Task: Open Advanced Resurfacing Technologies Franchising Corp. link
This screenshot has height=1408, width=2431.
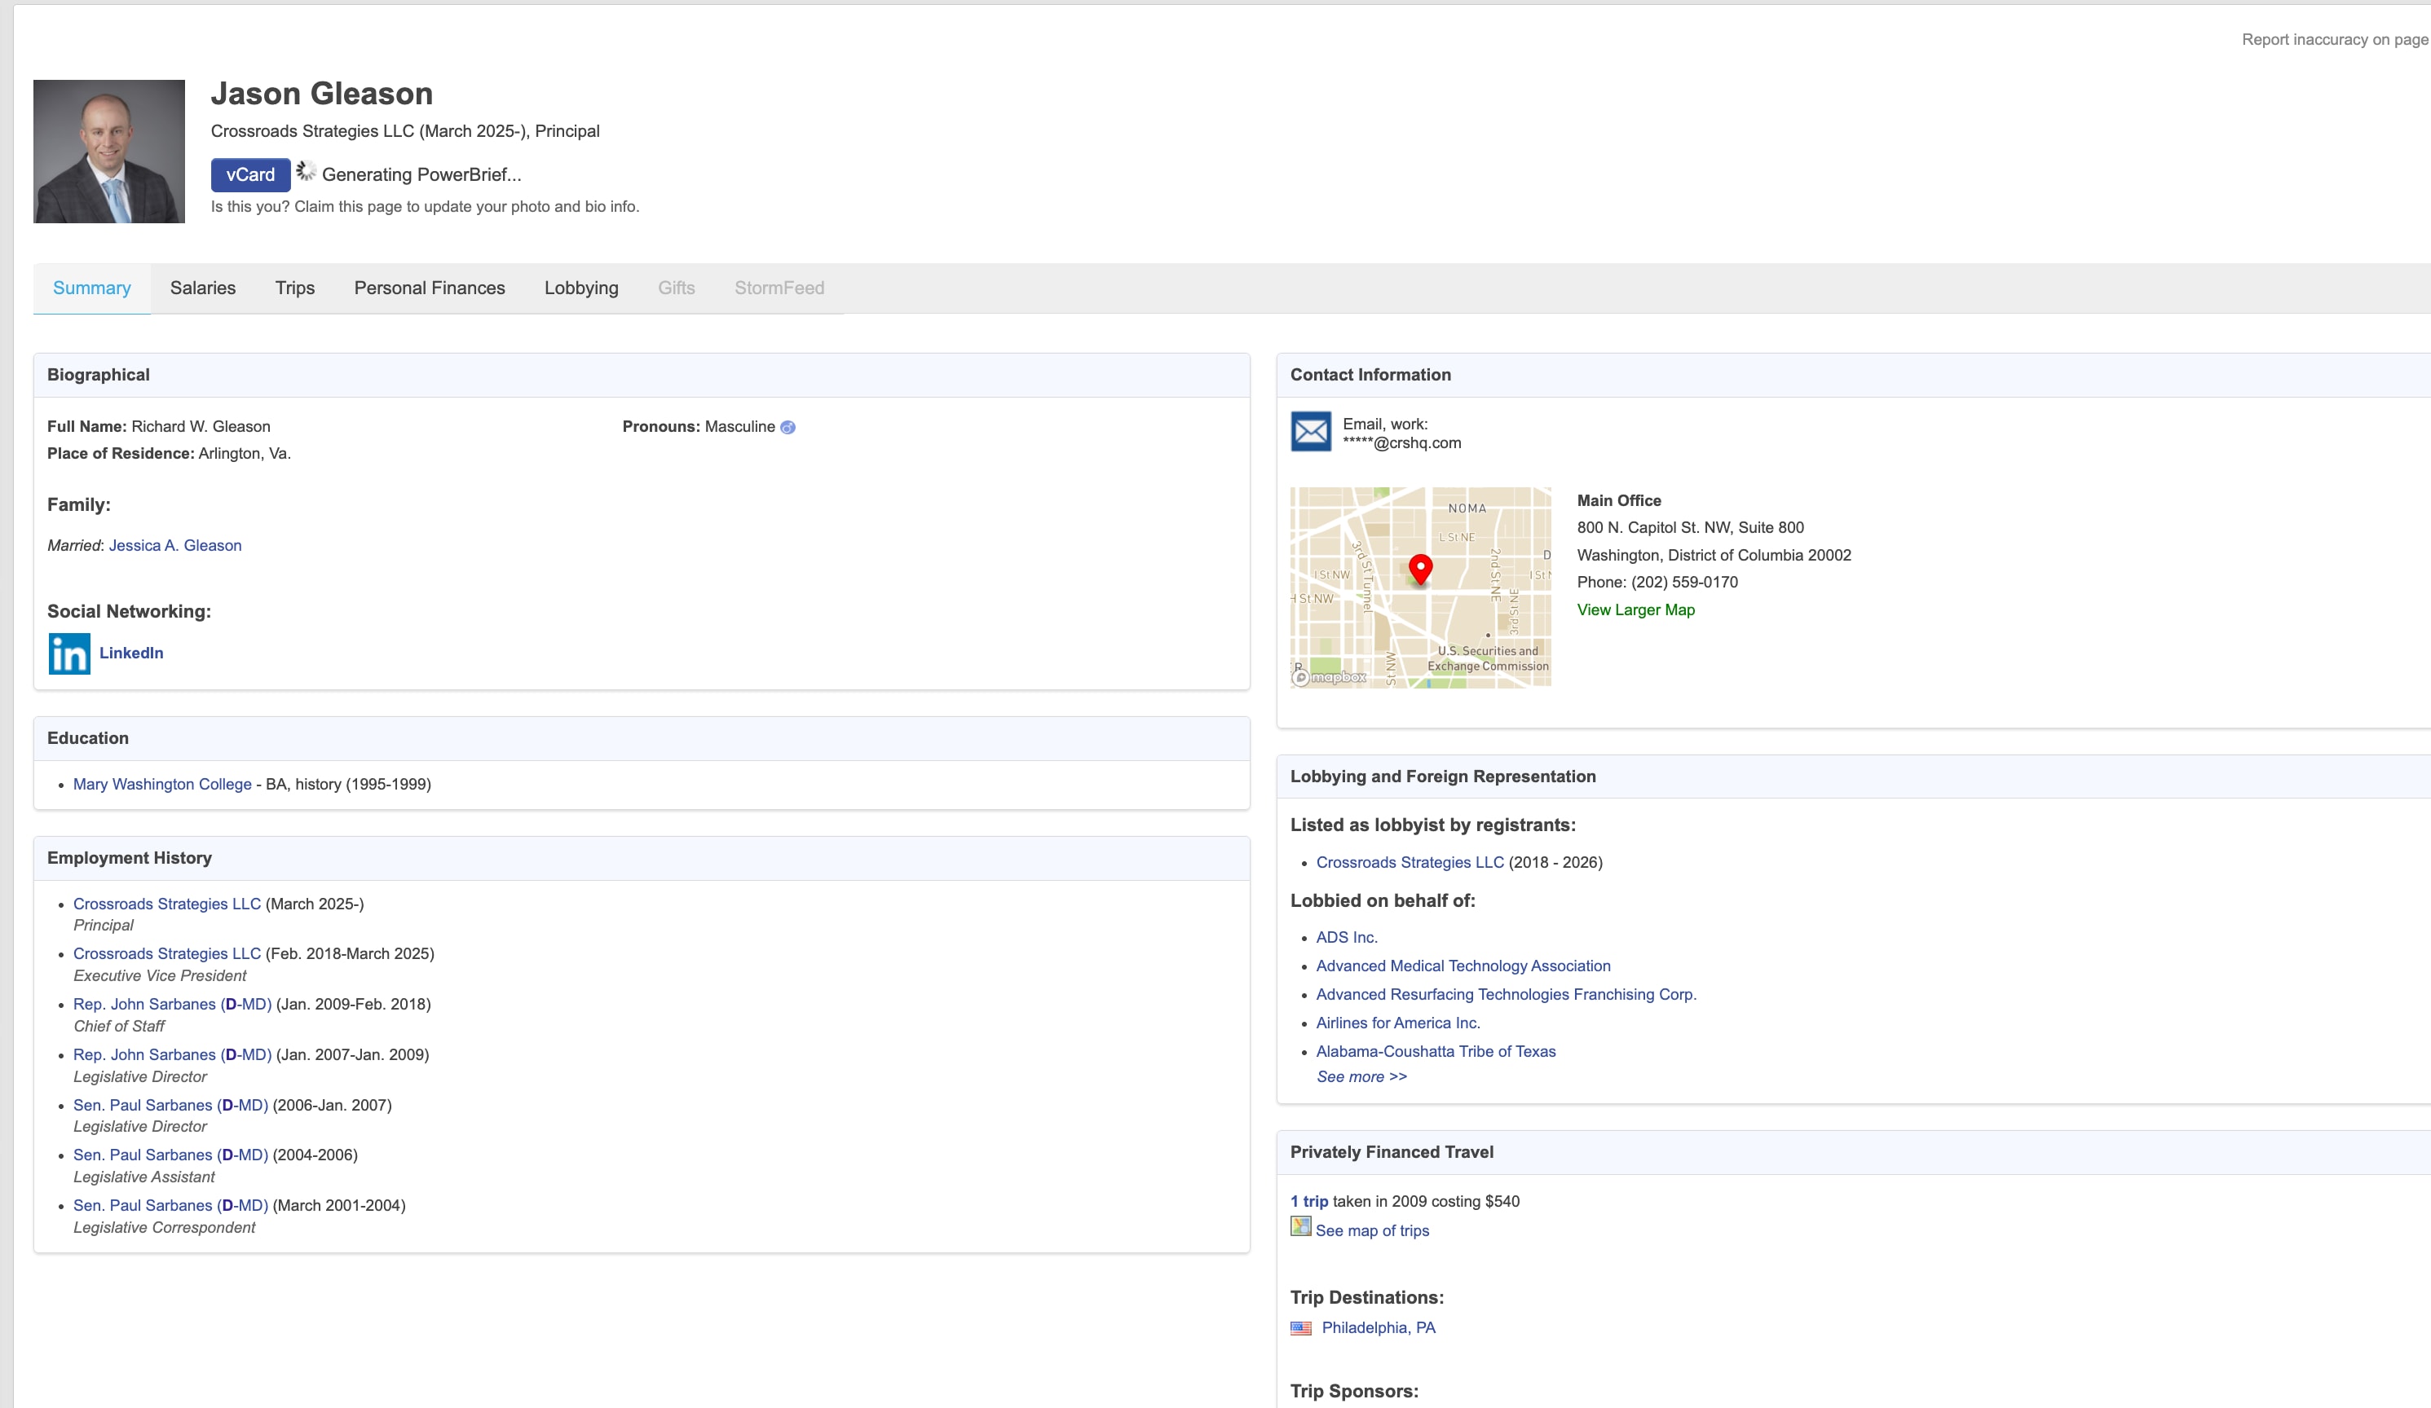Action: (1506, 994)
